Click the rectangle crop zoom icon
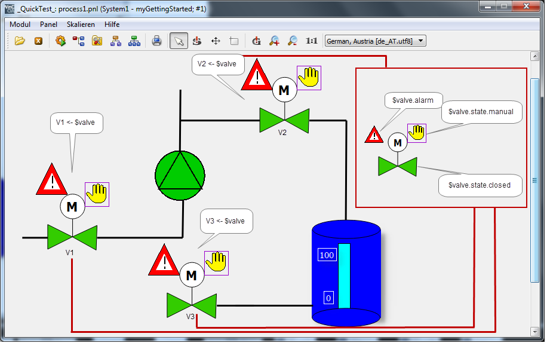The height and width of the screenshot is (352, 550). pyautogui.click(x=234, y=41)
